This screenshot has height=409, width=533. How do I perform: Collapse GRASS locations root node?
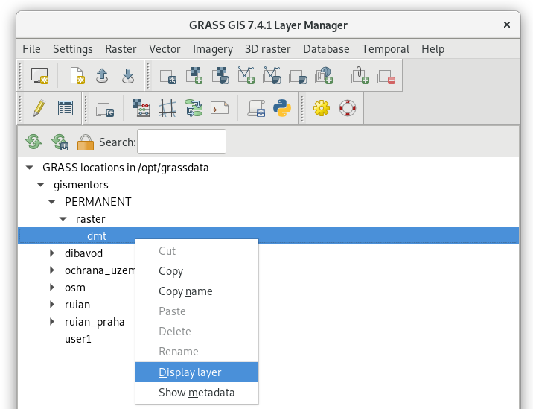point(30,168)
